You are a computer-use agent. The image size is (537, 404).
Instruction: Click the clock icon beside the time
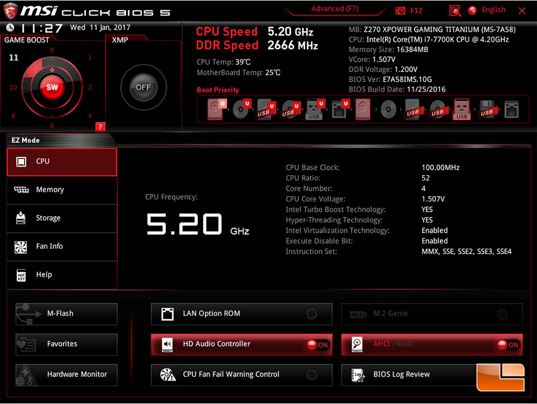[x=10, y=27]
